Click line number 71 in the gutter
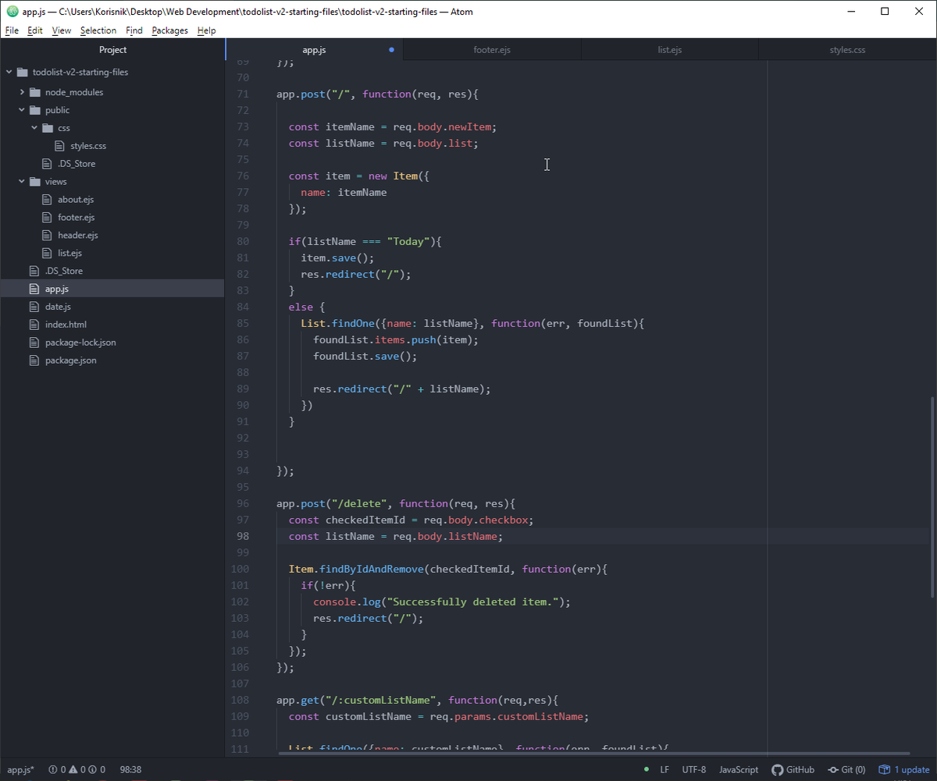The width and height of the screenshot is (937, 781). (x=242, y=94)
